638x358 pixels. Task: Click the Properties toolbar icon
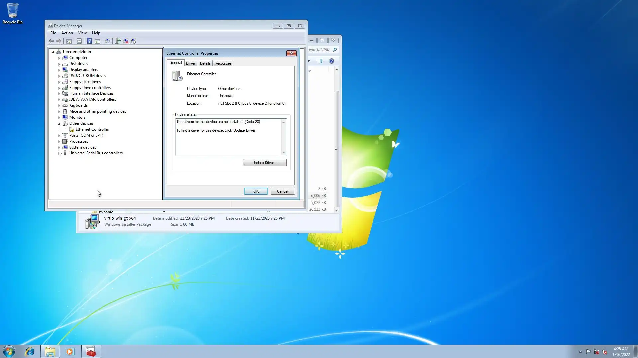[x=79, y=41]
